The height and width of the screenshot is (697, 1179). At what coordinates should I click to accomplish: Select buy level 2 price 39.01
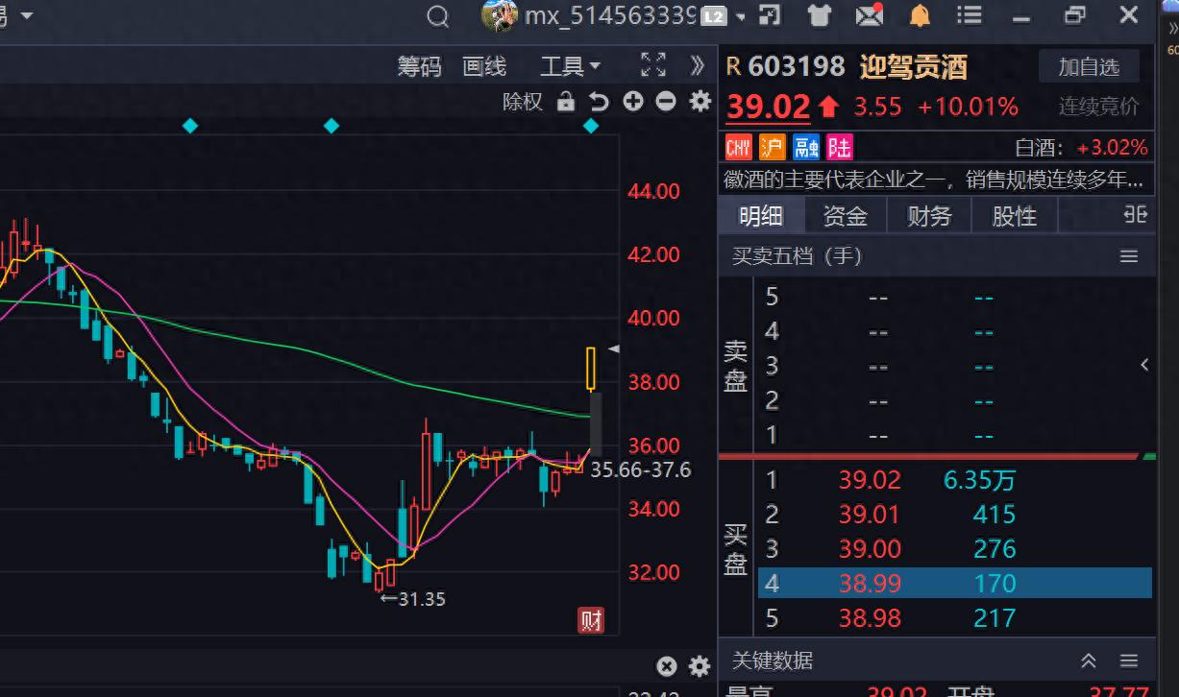pyautogui.click(x=869, y=515)
